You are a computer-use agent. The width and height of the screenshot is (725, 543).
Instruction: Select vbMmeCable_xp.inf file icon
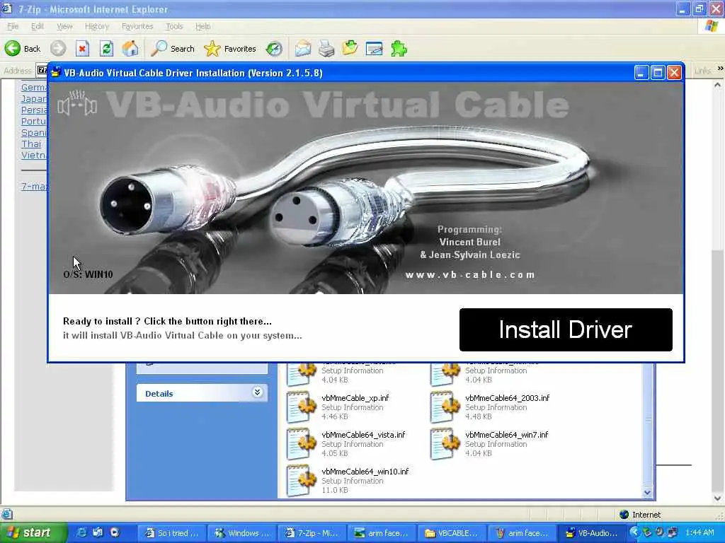301,407
